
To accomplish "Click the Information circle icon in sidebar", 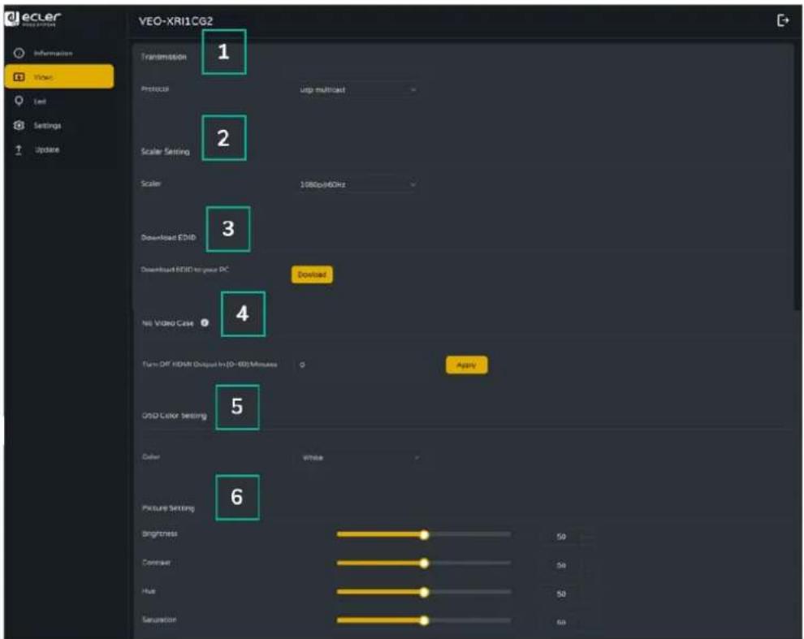I will point(19,53).
